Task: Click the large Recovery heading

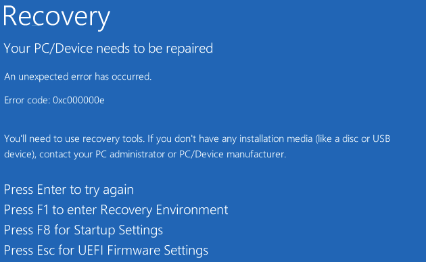Action: [x=56, y=17]
